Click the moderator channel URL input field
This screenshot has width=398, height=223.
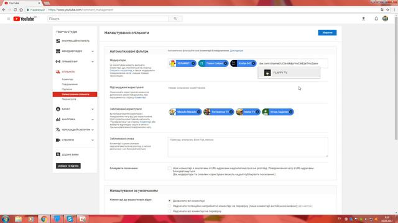(293, 63)
